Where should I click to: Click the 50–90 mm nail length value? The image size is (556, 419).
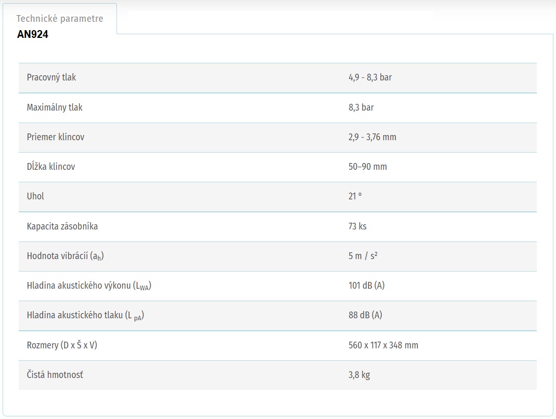[368, 167]
